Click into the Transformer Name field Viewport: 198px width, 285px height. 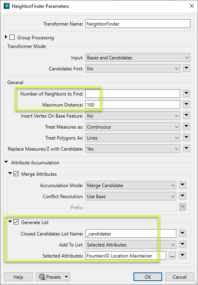[138, 24]
